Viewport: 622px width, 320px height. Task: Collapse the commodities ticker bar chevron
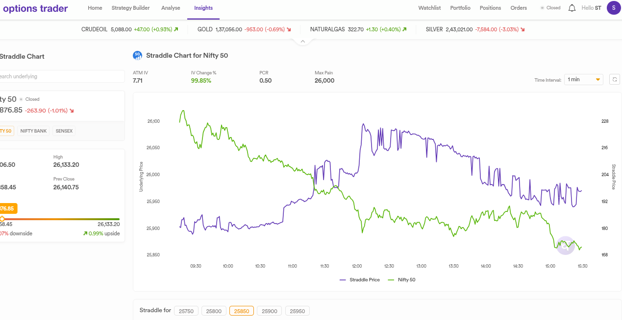tap(302, 42)
